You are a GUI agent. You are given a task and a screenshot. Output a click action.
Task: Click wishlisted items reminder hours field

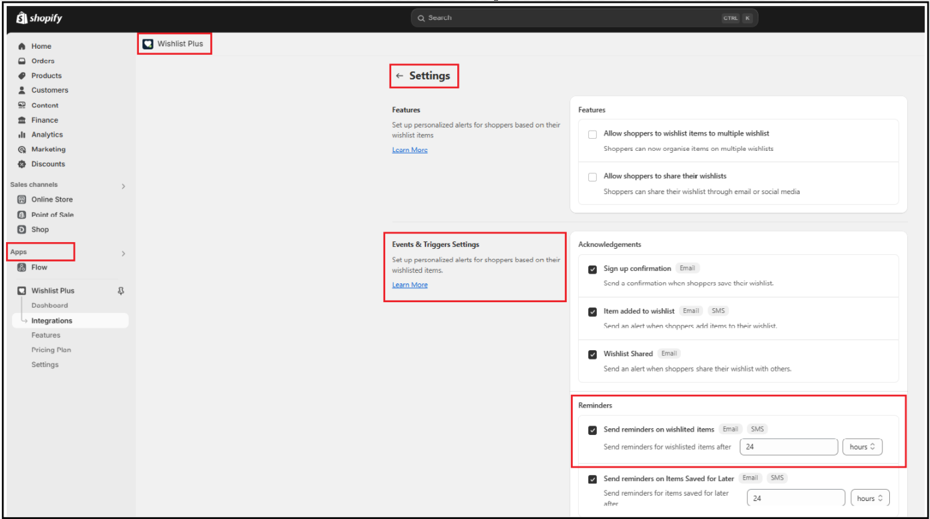[x=788, y=447]
